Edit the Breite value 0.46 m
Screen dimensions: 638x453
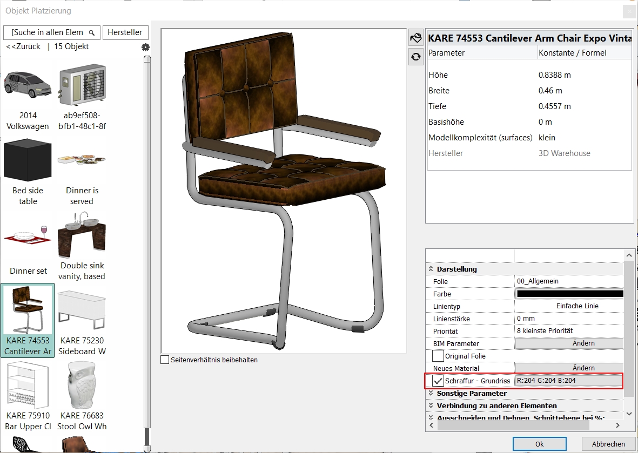[550, 91]
